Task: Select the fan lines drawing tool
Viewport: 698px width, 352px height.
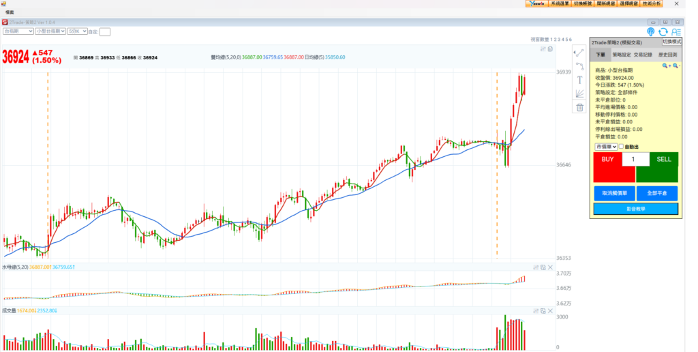Action: (x=579, y=93)
